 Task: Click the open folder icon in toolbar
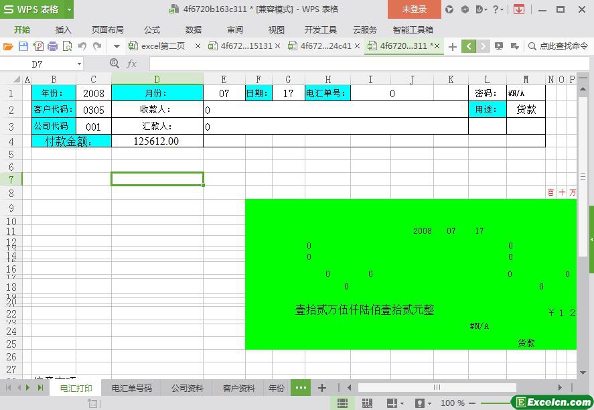click(8, 46)
